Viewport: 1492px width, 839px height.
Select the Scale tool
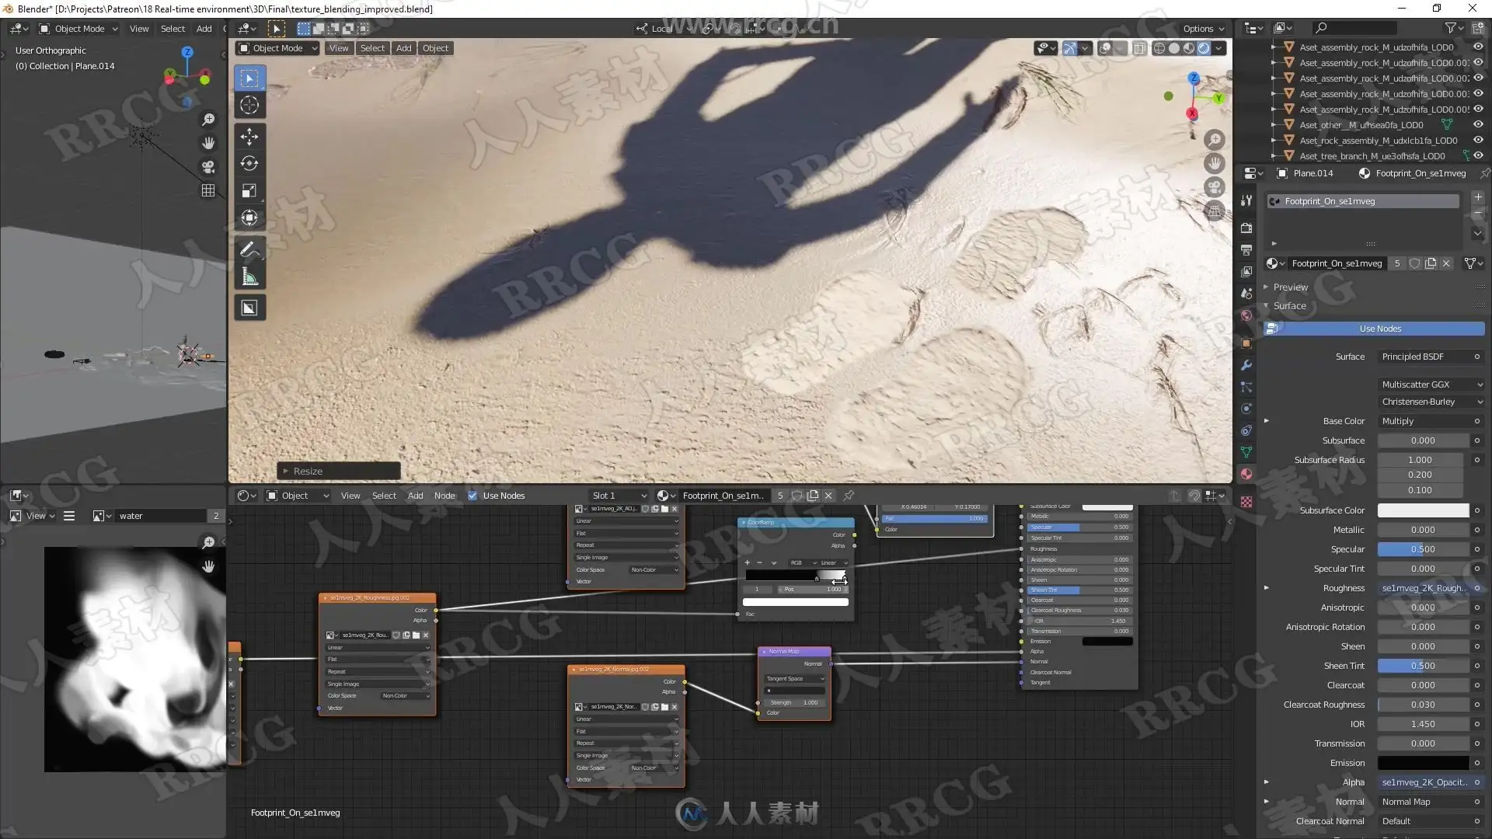point(249,191)
